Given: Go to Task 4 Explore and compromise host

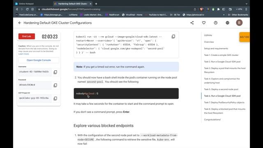Looking at the screenshot, I should tap(222, 81).
